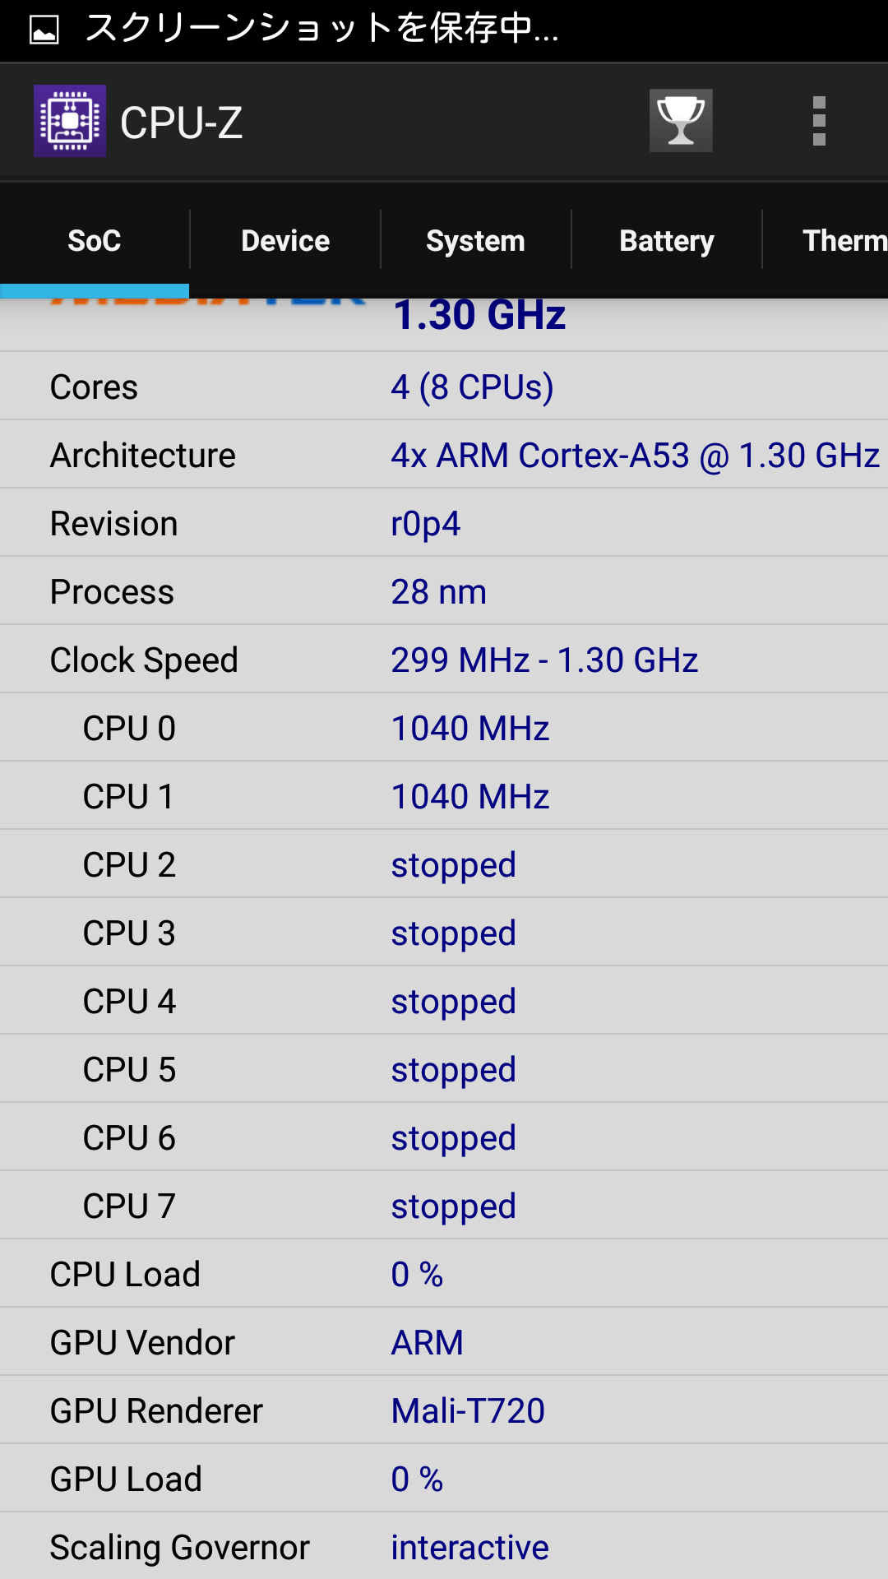This screenshot has height=1579, width=888.
Task: Tap the Process 28 nm row
Action: 444,591
